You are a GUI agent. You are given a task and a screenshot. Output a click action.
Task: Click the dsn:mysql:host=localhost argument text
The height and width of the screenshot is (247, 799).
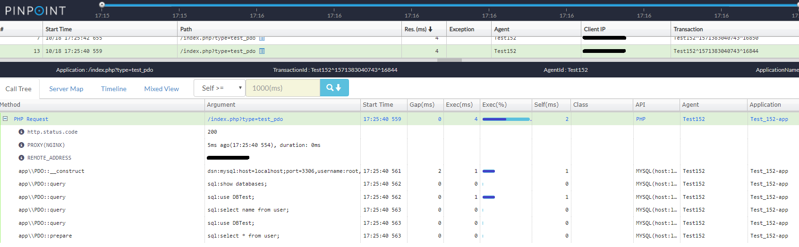pos(284,171)
